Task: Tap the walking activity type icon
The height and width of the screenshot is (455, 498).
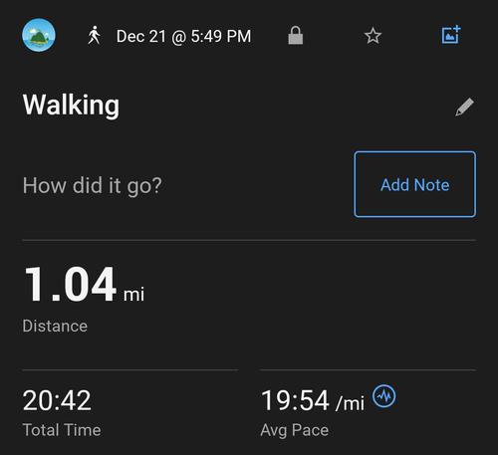Action: tap(94, 35)
